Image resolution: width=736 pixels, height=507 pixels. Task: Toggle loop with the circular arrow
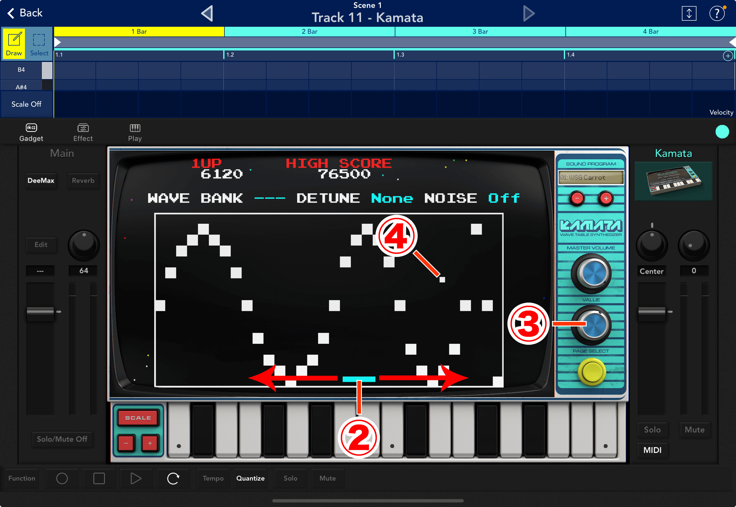click(x=173, y=478)
